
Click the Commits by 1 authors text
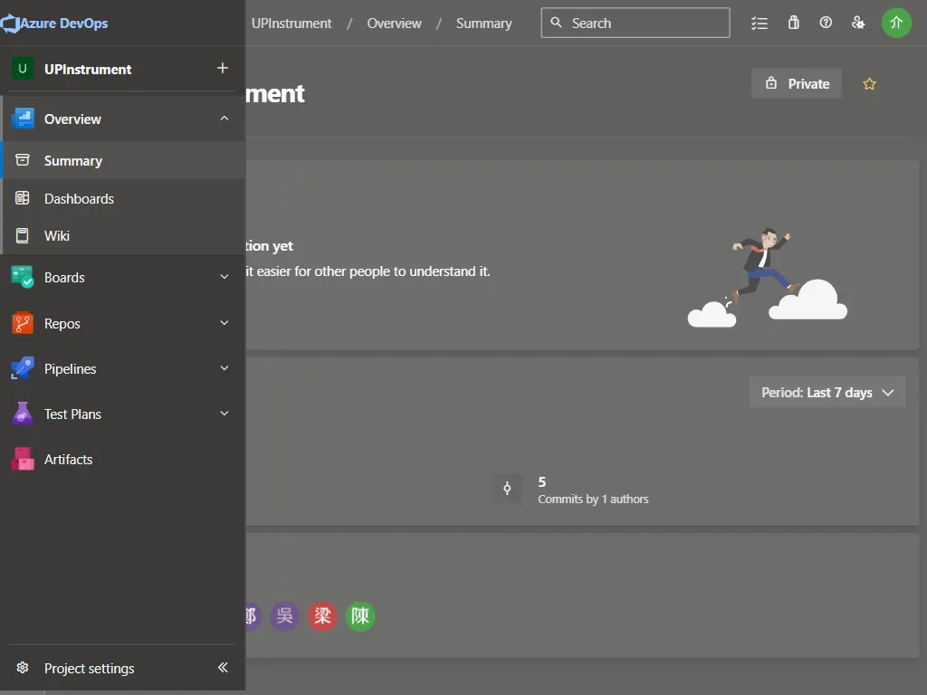tap(593, 499)
